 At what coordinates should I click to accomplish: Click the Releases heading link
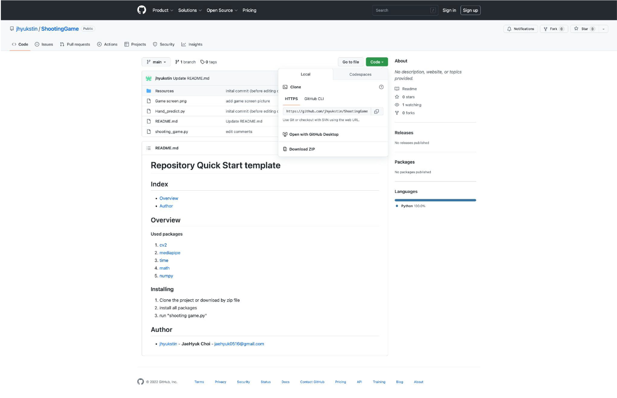404,133
